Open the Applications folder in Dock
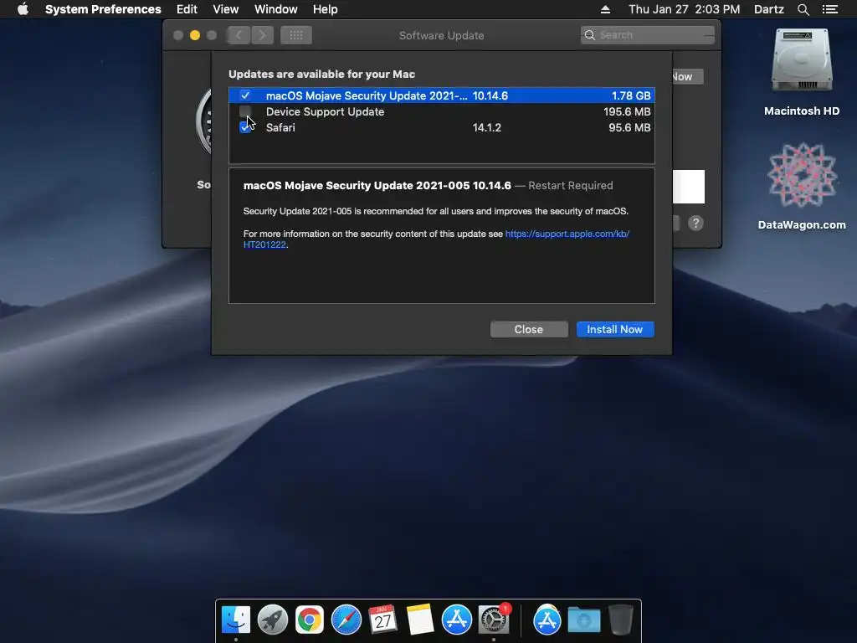This screenshot has width=857, height=643. click(x=547, y=620)
